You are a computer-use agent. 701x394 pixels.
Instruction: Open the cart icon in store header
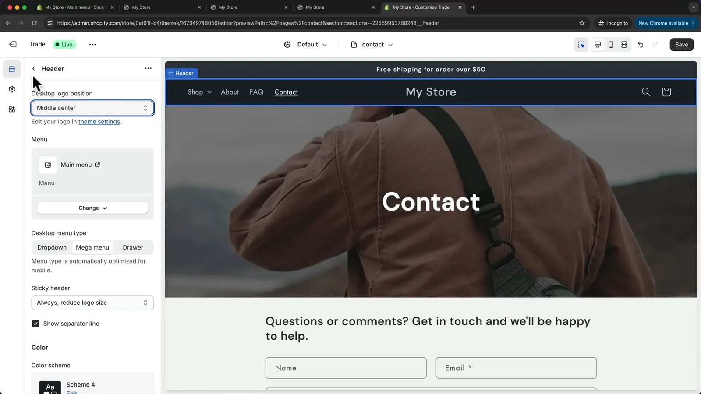666,92
